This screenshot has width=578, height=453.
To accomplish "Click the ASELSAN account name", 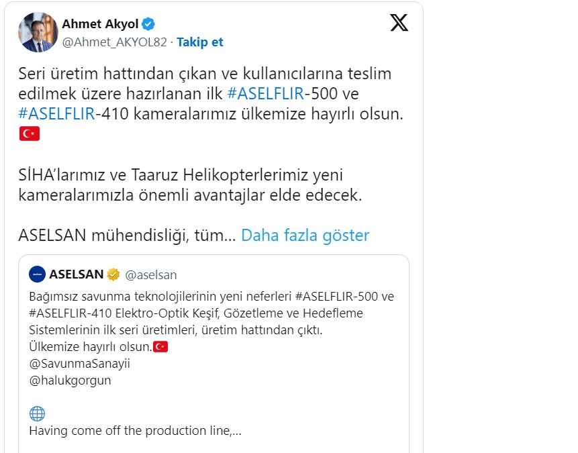I will coord(77,274).
